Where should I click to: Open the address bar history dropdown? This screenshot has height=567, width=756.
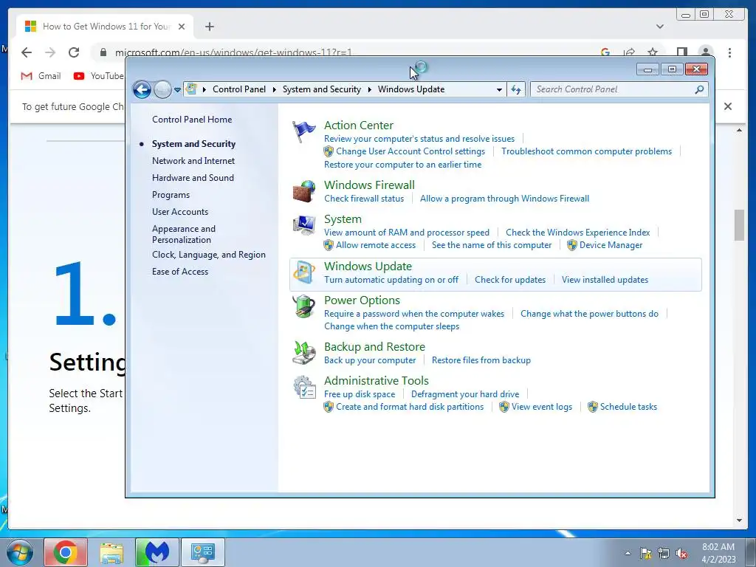pos(500,89)
